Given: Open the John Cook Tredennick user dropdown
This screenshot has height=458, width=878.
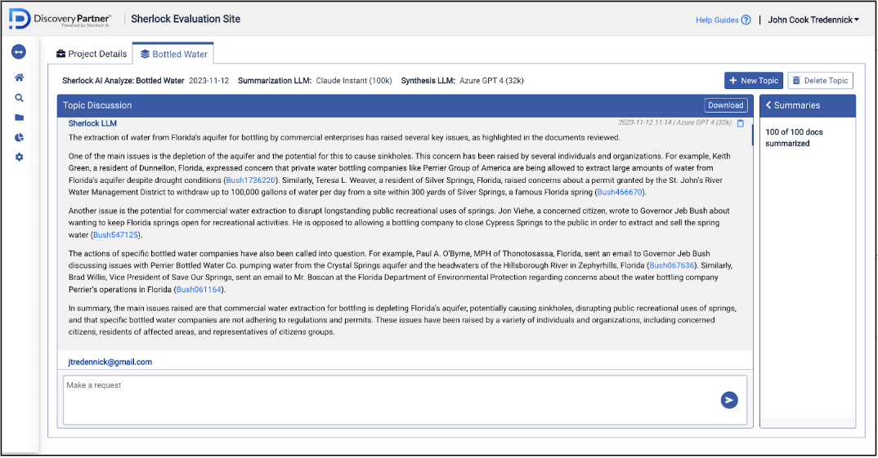Looking at the screenshot, I should tap(813, 20).
